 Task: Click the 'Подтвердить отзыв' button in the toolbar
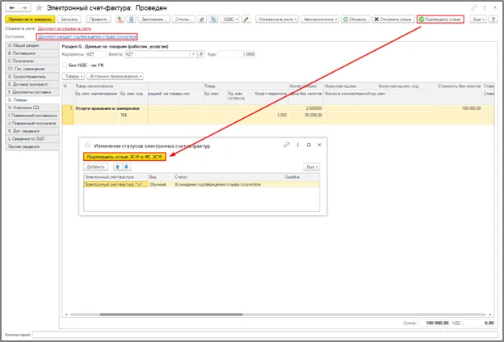click(440, 19)
